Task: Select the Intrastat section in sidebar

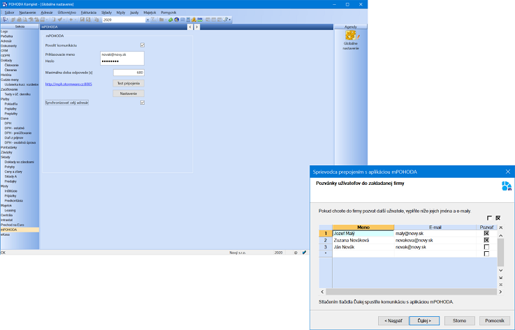Action: [x=6, y=220]
